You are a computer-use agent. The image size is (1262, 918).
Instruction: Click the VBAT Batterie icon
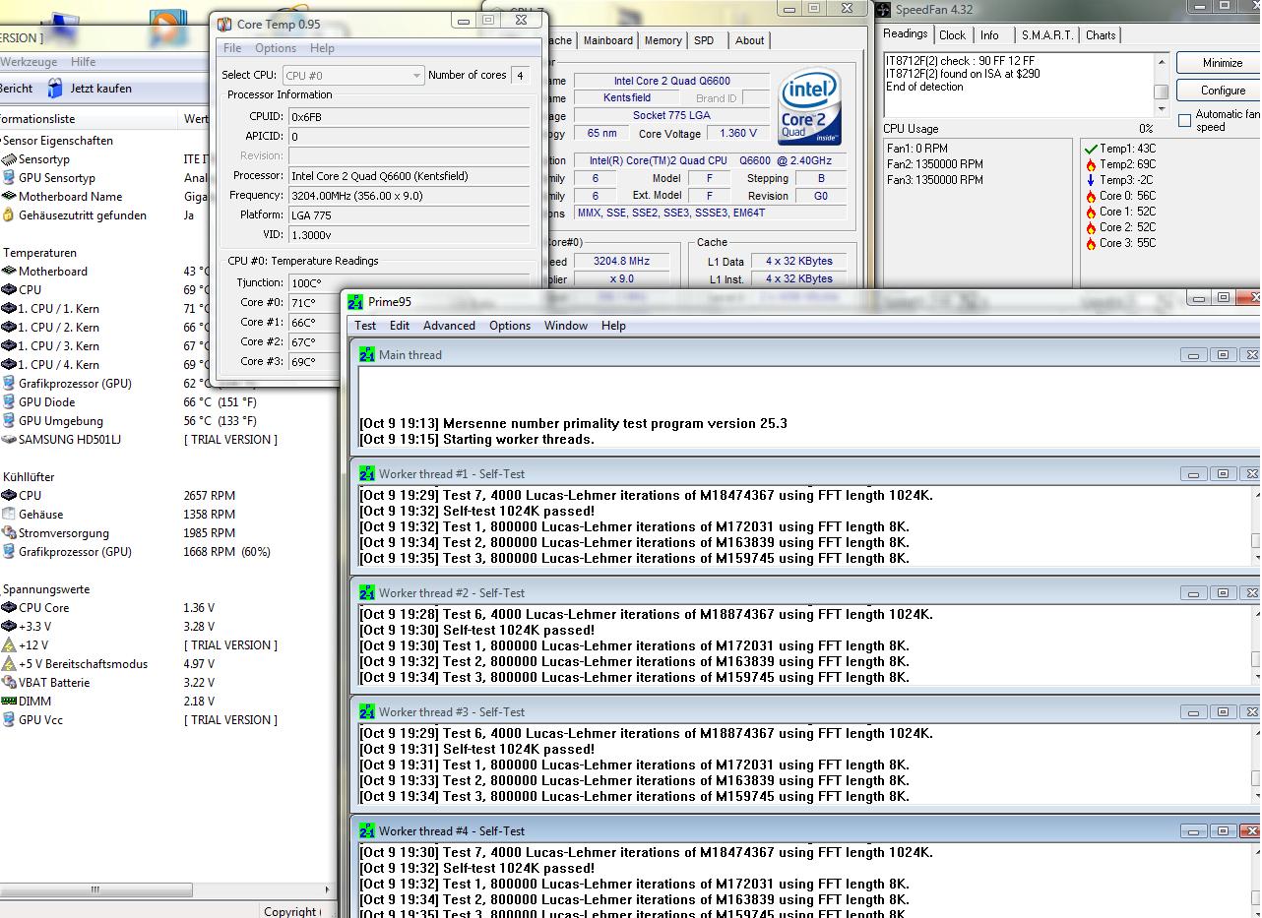coord(9,683)
